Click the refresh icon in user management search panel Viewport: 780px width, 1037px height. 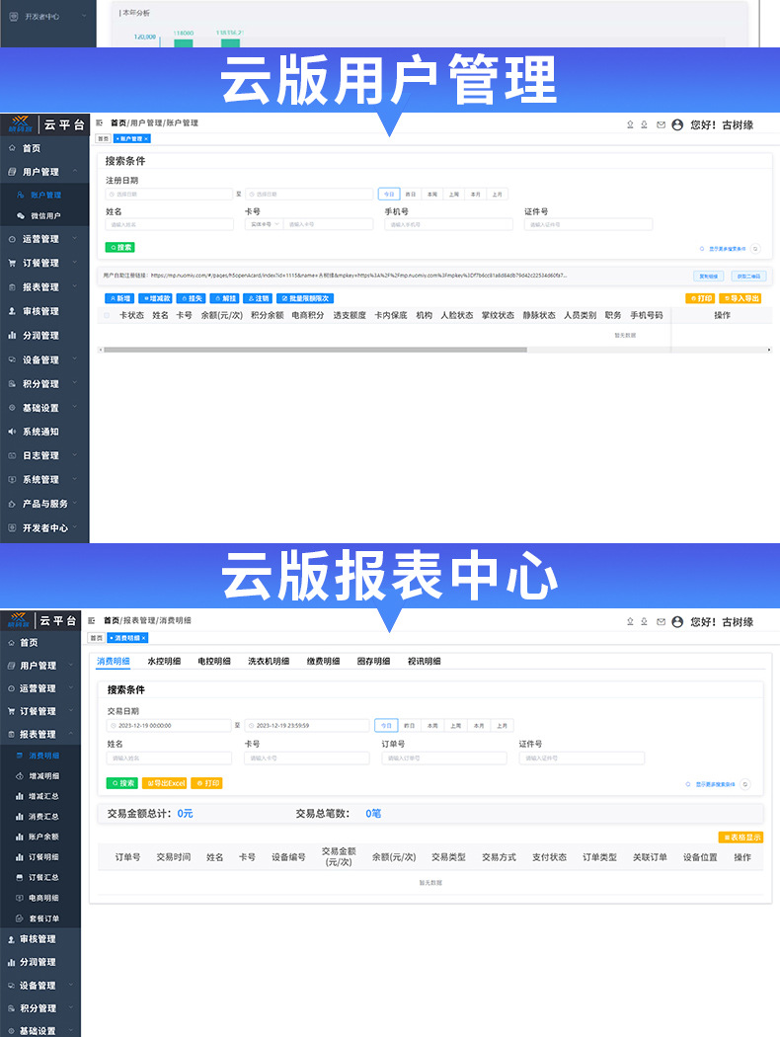tap(755, 249)
